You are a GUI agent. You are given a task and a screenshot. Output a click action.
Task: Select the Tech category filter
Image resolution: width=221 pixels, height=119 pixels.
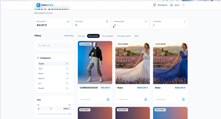point(41,68)
